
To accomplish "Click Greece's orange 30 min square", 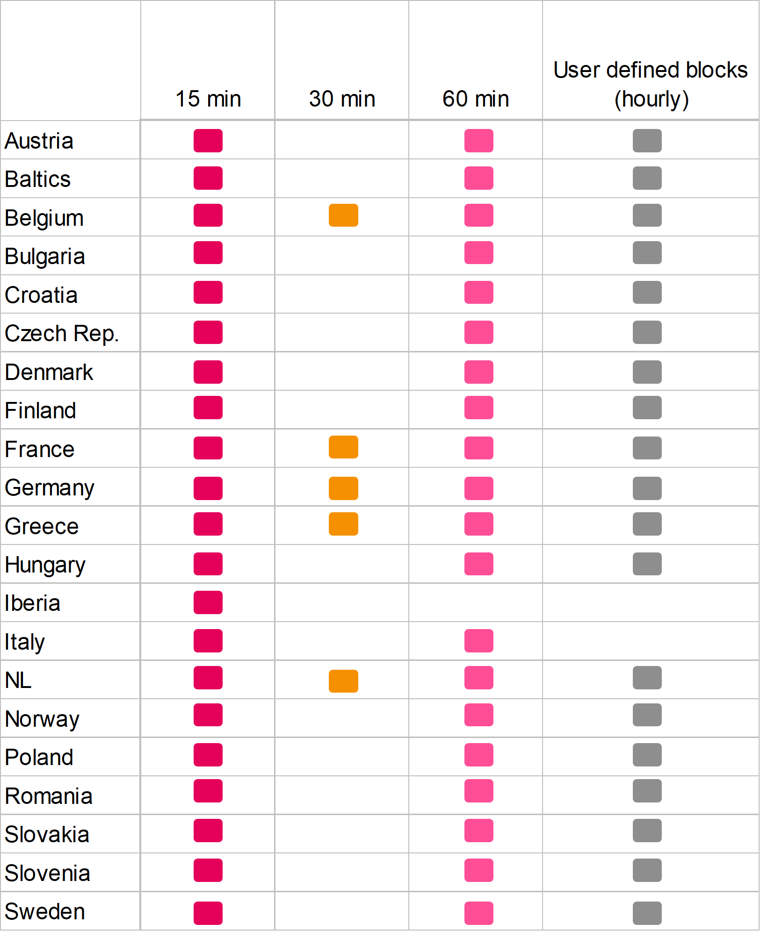I will pyautogui.click(x=343, y=524).
